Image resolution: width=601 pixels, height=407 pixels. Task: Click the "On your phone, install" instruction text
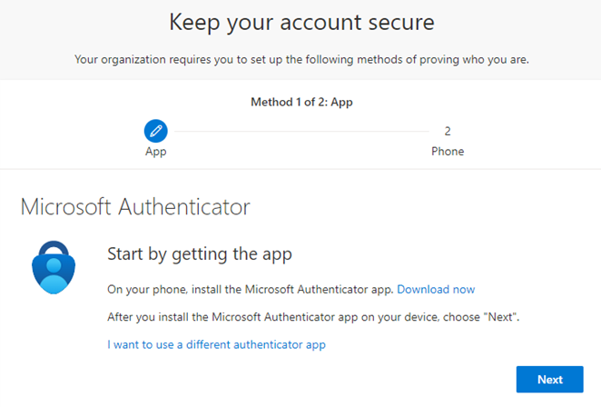250,289
